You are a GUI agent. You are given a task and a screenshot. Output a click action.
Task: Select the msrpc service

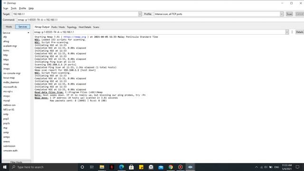(x=7, y=96)
